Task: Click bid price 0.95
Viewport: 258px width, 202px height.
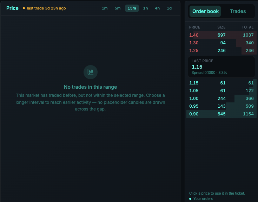Action: 194,106
